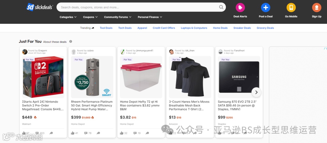Click the fire icon beside the $399 price
327x143 pixels.
[x=93, y=117]
